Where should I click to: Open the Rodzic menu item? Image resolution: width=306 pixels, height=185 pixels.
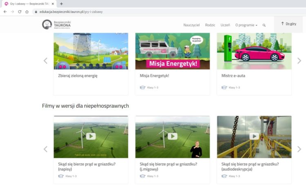click(x=210, y=25)
